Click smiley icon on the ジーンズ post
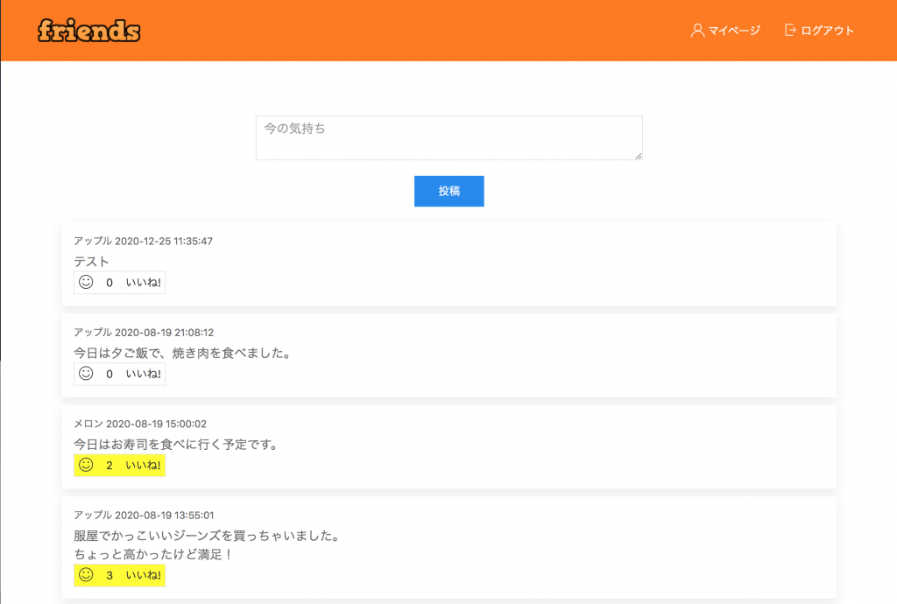This screenshot has height=604, width=897. point(86,575)
